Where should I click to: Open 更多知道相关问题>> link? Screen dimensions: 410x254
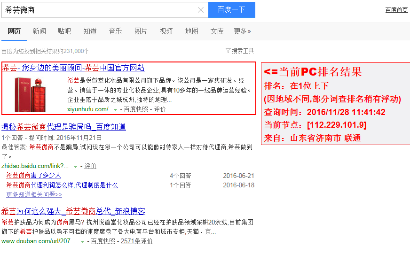(34, 194)
